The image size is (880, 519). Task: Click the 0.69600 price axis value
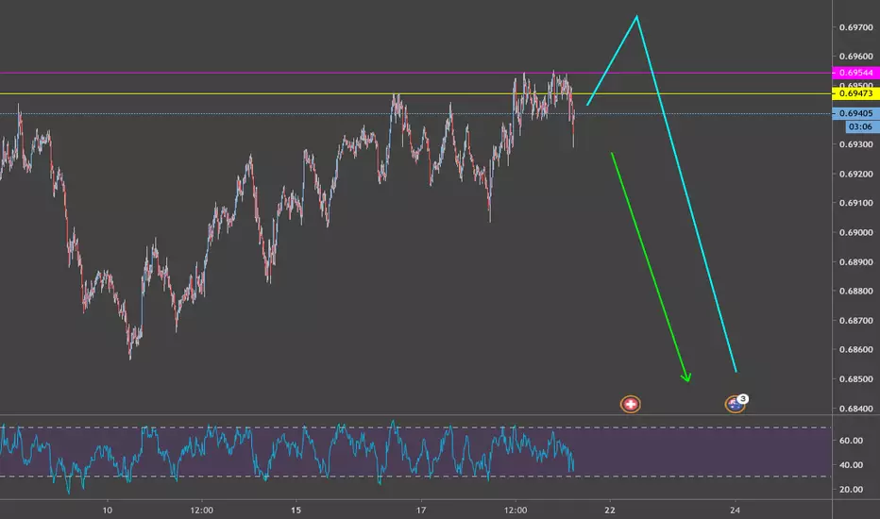pyautogui.click(x=855, y=57)
